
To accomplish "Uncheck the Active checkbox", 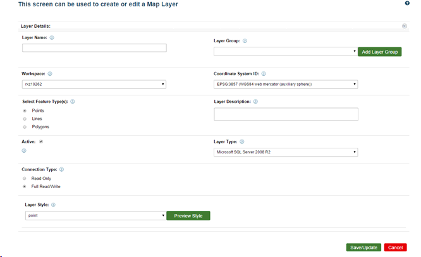I will 40,142.
